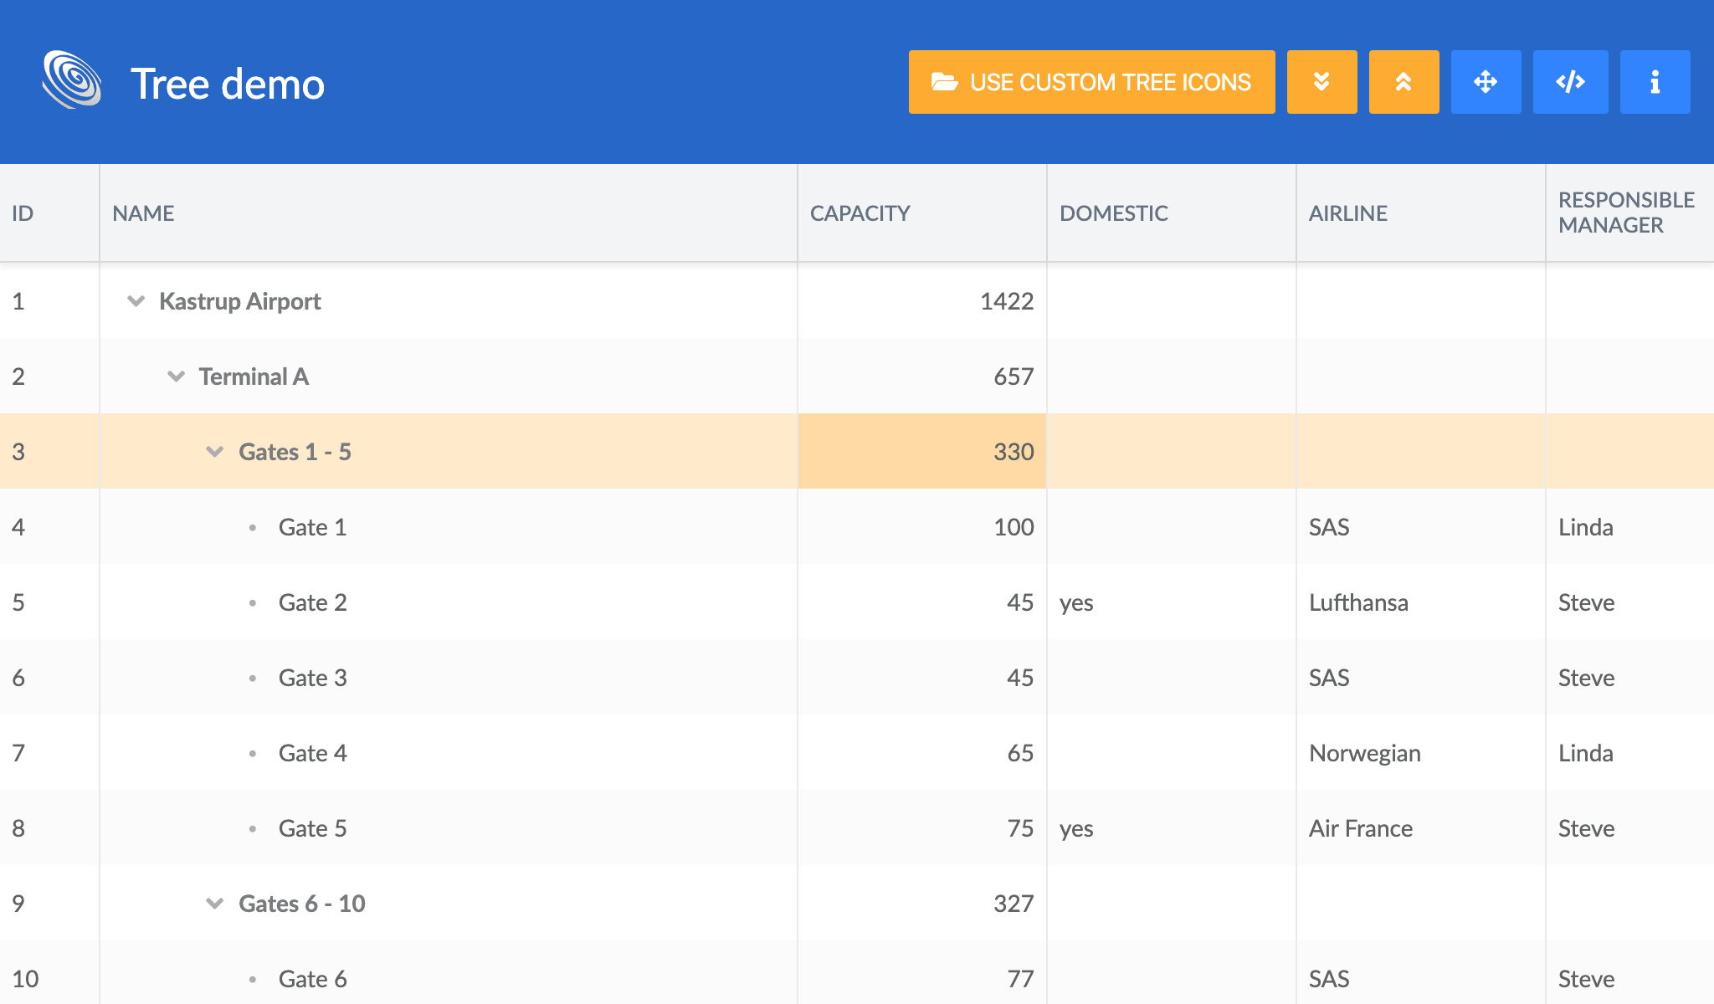Screen dimensions: 1714x1004
Task: Select the move/drag mode icon
Action: pos(1486,82)
